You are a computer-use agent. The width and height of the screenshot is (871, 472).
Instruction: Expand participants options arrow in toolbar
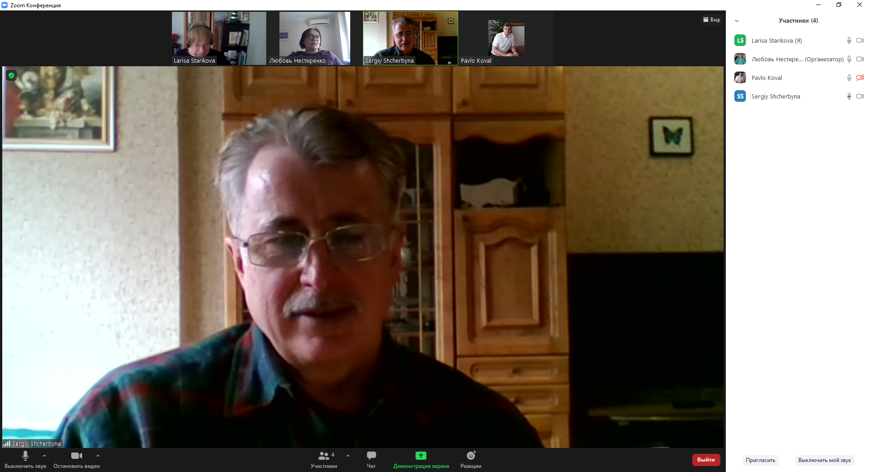click(348, 456)
